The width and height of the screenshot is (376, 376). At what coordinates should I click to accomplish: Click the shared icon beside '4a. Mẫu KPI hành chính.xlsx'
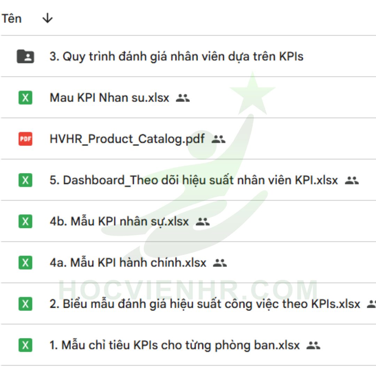coord(220,263)
